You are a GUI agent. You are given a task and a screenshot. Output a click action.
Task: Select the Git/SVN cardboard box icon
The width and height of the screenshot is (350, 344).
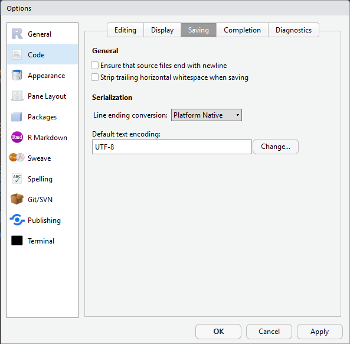click(17, 199)
